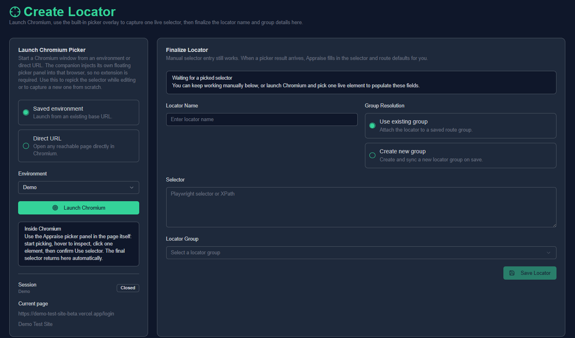Open the Environment dropdown showing Demo
Viewport: 575px width, 338px height.
[78, 187]
